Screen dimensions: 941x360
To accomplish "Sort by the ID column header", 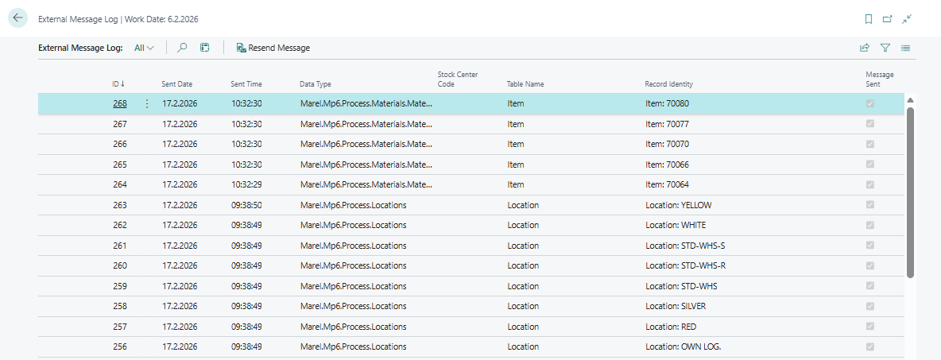I will 118,83.
